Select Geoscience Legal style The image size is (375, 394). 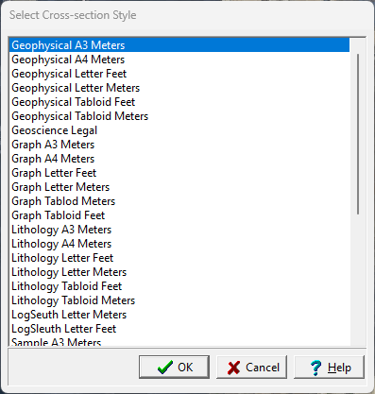179,130
